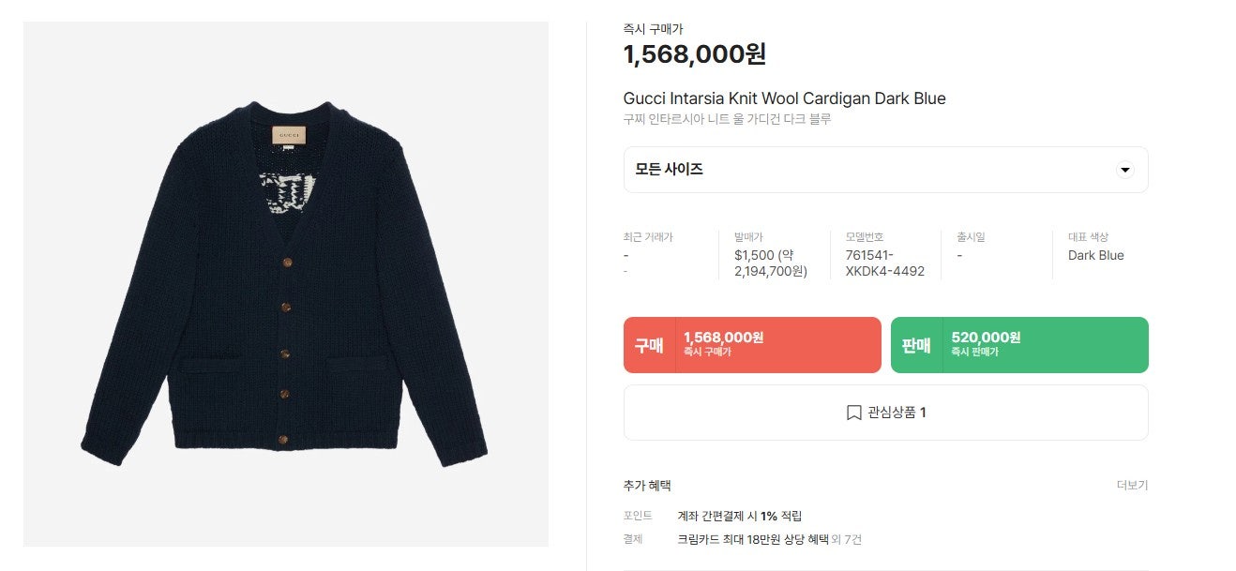Click the Gucci Intarsia Knit Wool Cardigan title
This screenshot has height=571, width=1236.
pos(784,98)
